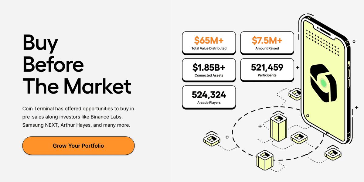Screen dimensions: 364x182
Task: Click the Coin Terminal description paragraph
Action: point(78,117)
